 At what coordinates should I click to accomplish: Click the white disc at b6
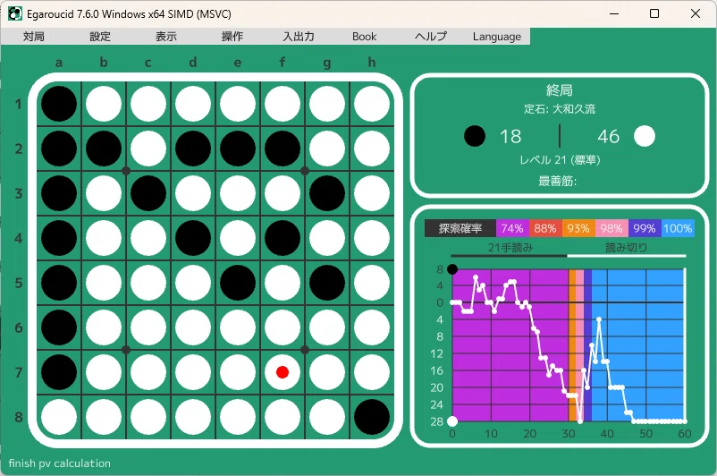point(104,327)
